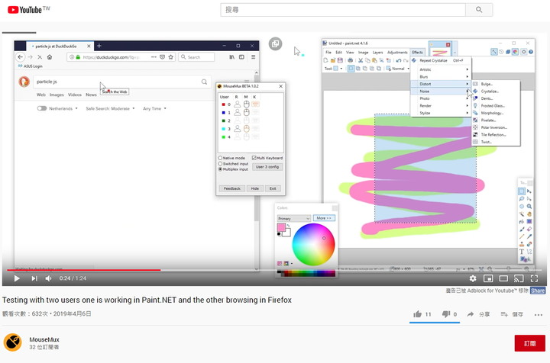Toggle the Netherlands region switch
550x363 pixels.
tap(42, 108)
